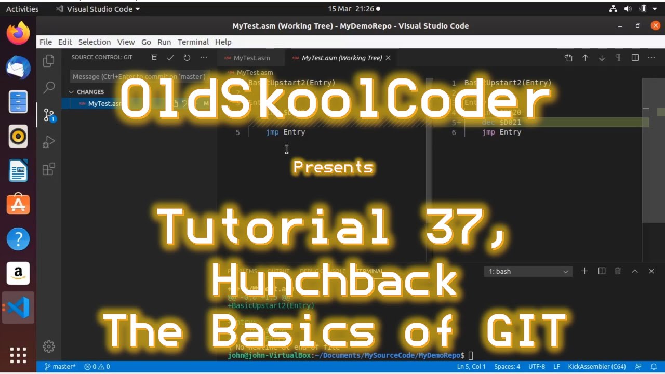Open Rhythmbox from the dock
Image resolution: width=665 pixels, height=374 pixels.
pyautogui.click(x=18, y=136)
